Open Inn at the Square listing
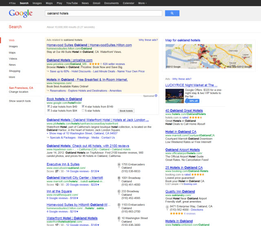The height and width of the screenshot is (226, 261). 59,191
